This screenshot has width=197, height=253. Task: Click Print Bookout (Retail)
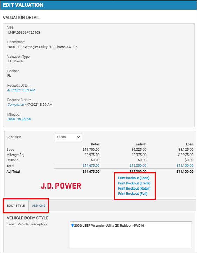click(x=134, y=188)
